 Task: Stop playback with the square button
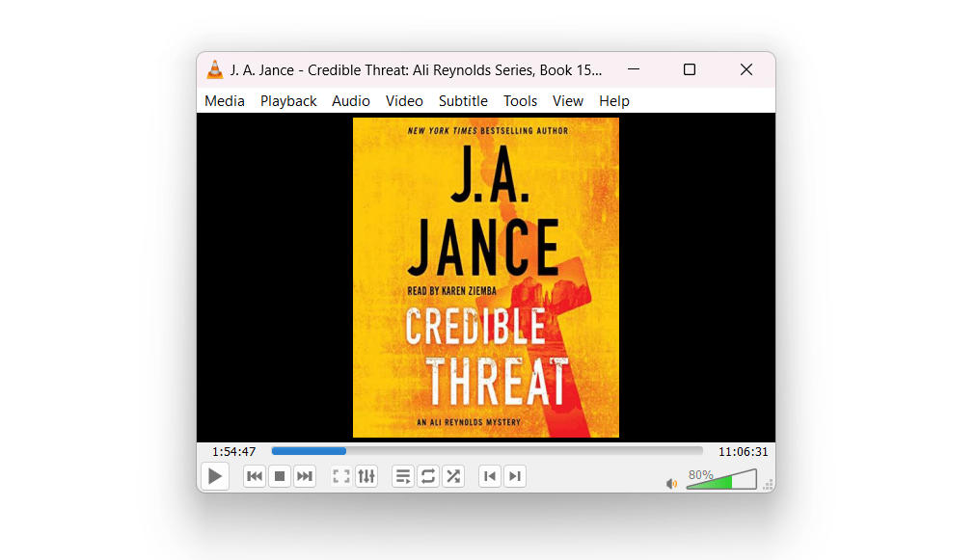click(x=280, y=476)
